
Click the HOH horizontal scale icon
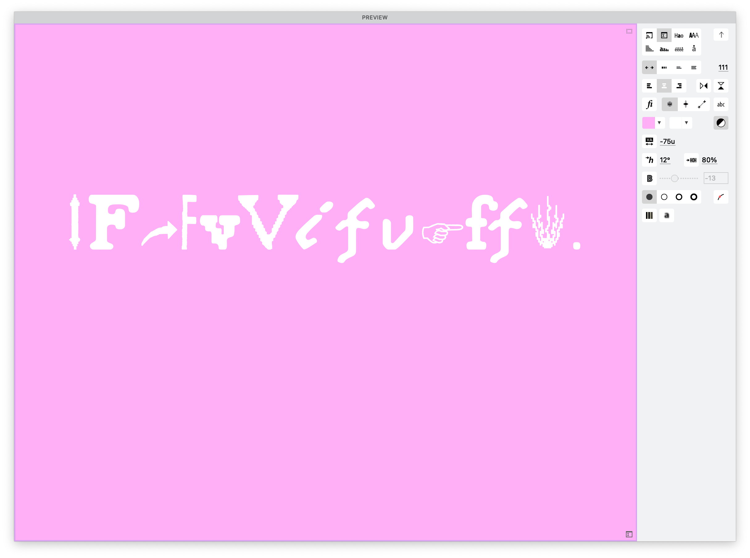pyautogui.click(x=691, y=160)
